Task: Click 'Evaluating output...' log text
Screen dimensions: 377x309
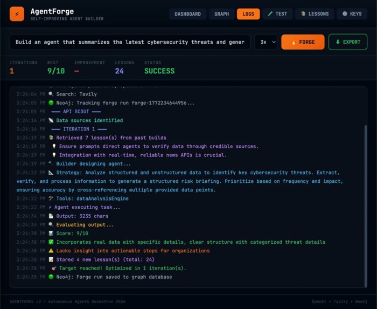Action: point(85,224)
